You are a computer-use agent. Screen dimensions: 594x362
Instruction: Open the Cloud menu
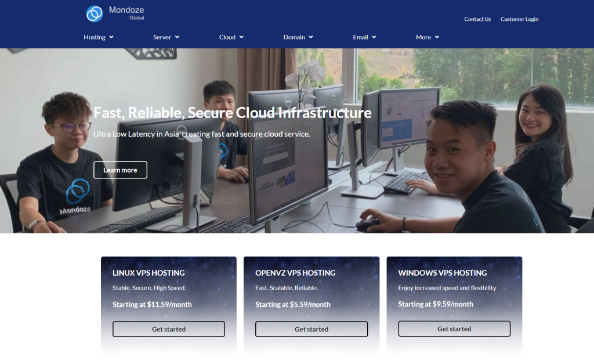(231, 37)
